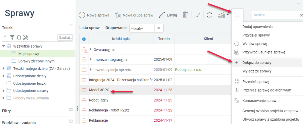This screenshot has width=303, height=124.
Task: Click the Komasowanie spraw icon
Action: (x=236, y=100)
